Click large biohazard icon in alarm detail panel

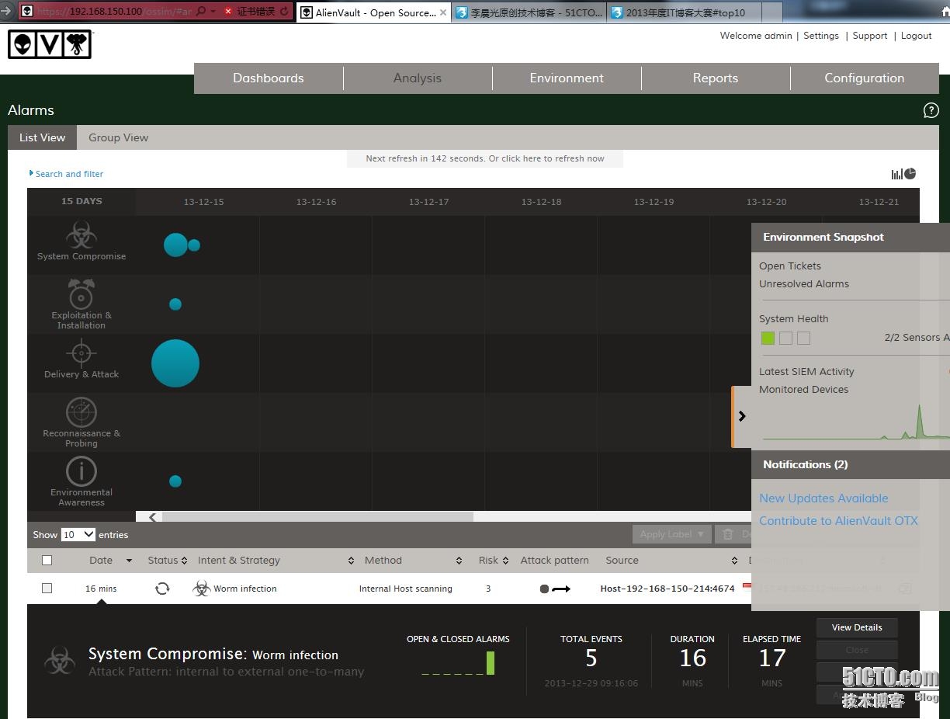[x=60, y=661]
